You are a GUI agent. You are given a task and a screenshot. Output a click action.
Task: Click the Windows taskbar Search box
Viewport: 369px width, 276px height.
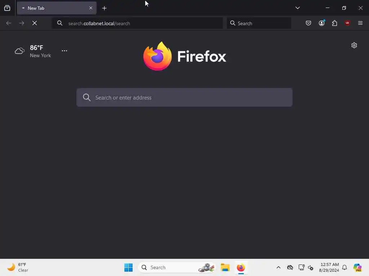[177, 267]
